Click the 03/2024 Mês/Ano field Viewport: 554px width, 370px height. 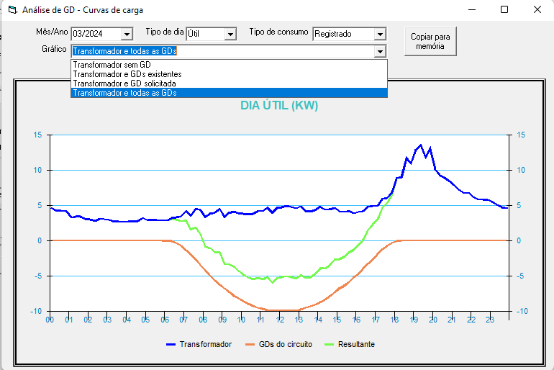pos(96,34)
